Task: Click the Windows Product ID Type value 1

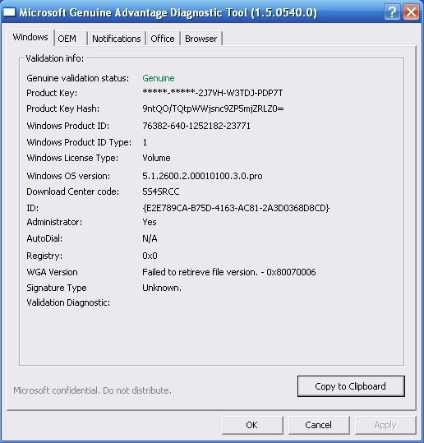Action: 145,142
